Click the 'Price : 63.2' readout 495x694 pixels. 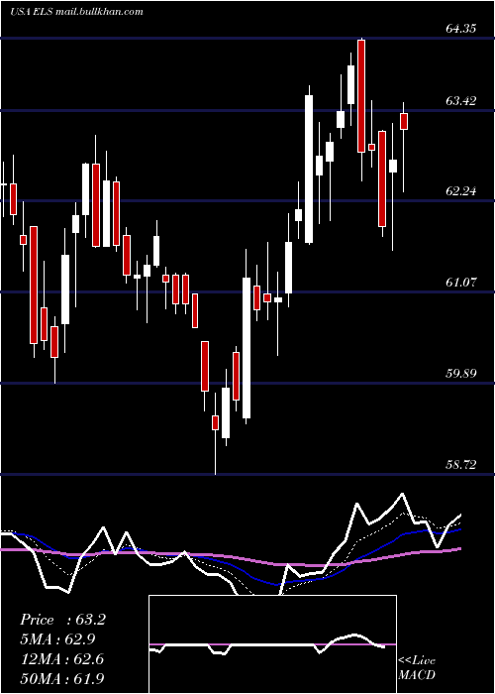pyautogui.click(x=62, y=620)
